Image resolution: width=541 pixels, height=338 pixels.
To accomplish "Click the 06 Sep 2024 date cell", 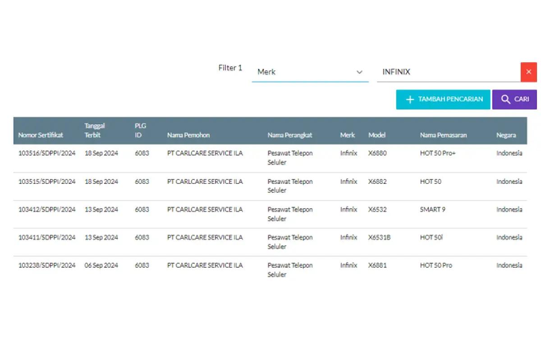I will [101, 265].
